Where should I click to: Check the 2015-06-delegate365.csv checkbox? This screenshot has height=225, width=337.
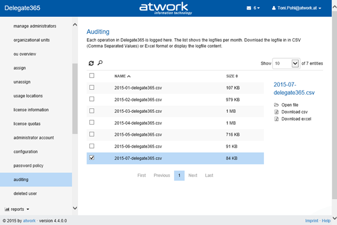pos(92,146)
